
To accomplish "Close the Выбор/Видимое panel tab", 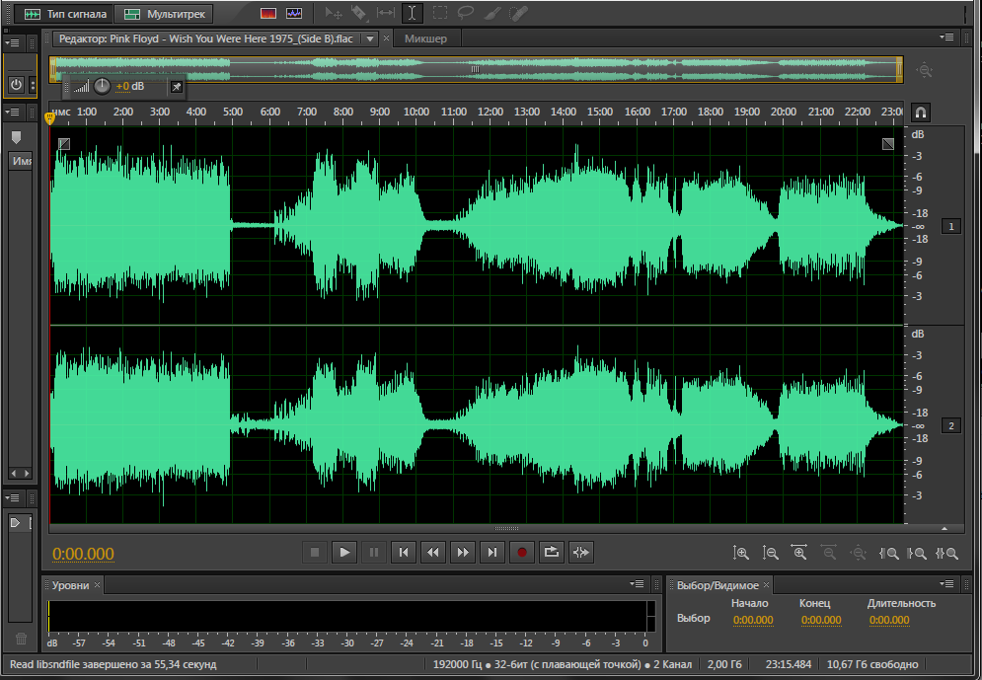I will coord(766,585).
